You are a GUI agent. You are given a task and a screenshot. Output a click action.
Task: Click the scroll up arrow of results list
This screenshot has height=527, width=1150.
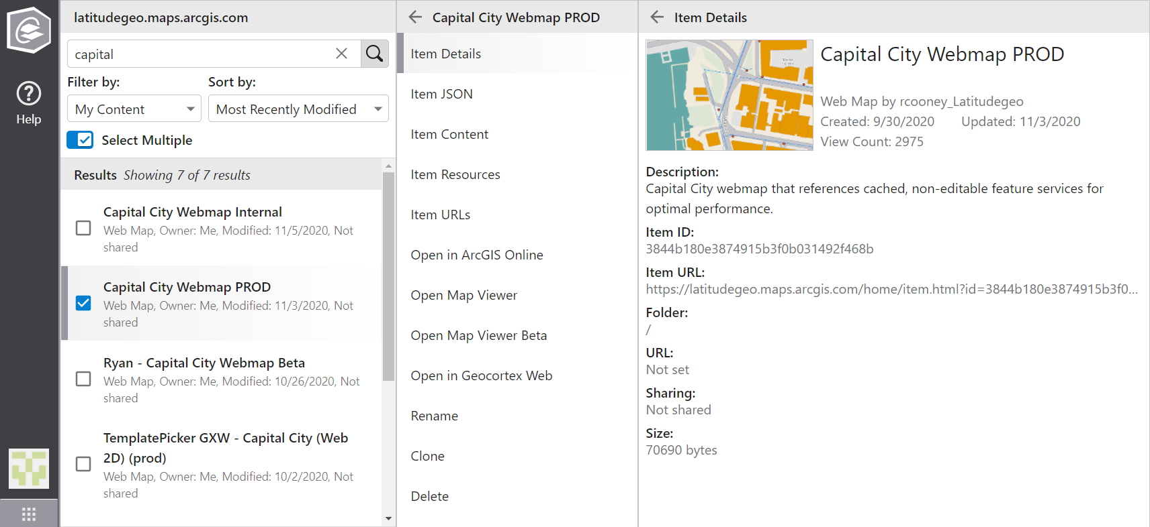pos(388,165)
